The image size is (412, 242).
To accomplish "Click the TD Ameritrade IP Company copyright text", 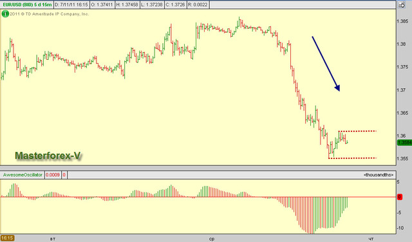I will 50,14.
